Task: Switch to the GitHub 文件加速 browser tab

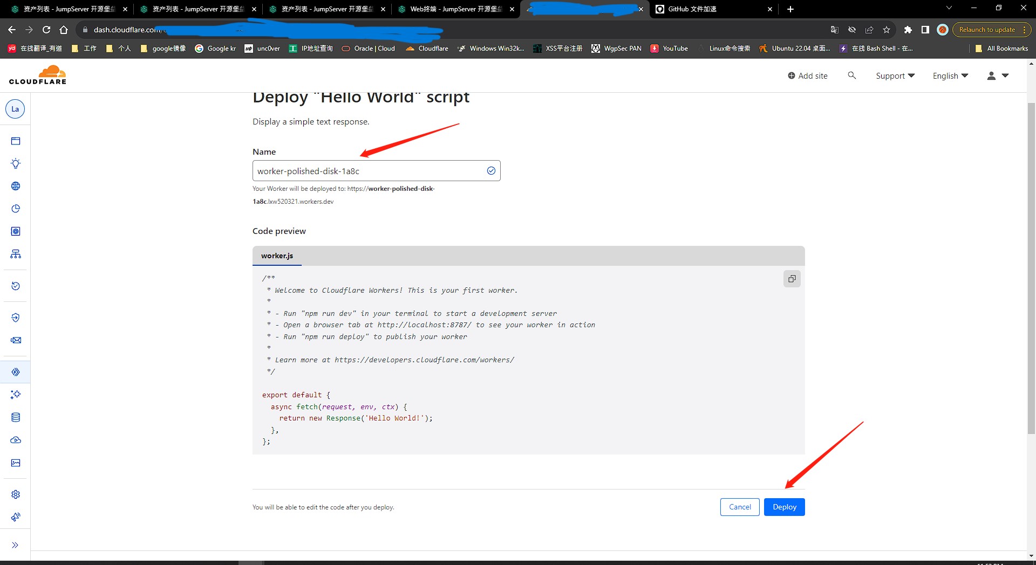Action: point(712,9)
